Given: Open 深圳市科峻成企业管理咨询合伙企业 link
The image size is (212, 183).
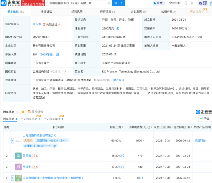Looking at the screenshot, I should pos(53,178).
